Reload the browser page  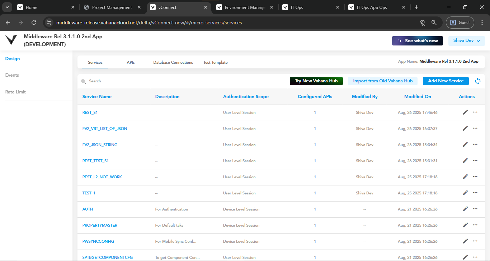coord(34,23)
